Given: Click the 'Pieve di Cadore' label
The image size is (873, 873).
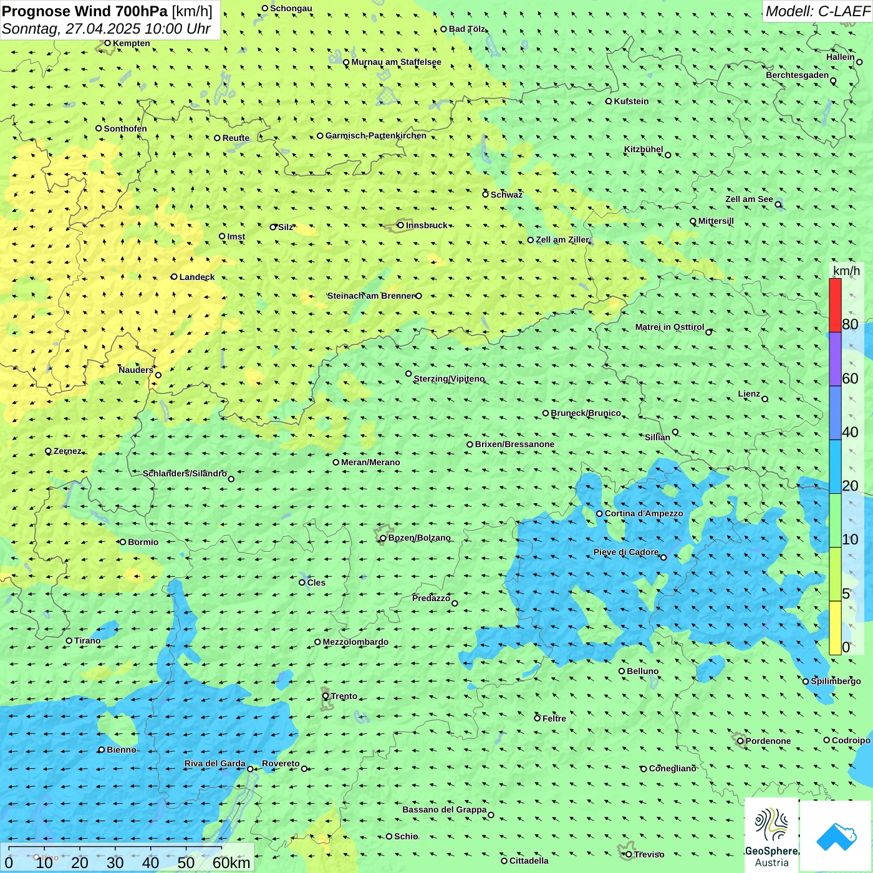Looking at the screenshot, I should tap(626, 552).
